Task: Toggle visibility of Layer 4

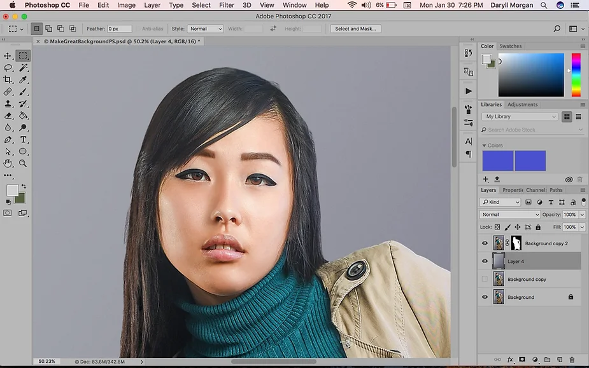Action: (x=485, y=261)
